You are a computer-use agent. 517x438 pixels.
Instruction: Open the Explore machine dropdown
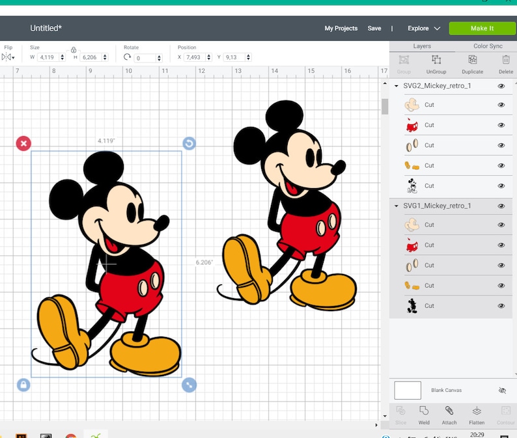pos(424,29)
